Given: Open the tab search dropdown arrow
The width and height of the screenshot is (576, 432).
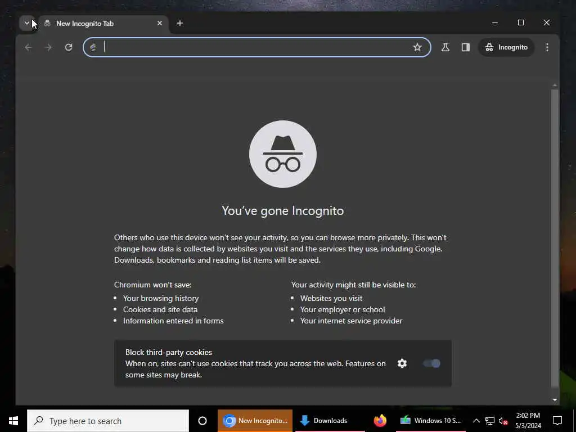Looking at the screenshot, I should coord(26,23).
